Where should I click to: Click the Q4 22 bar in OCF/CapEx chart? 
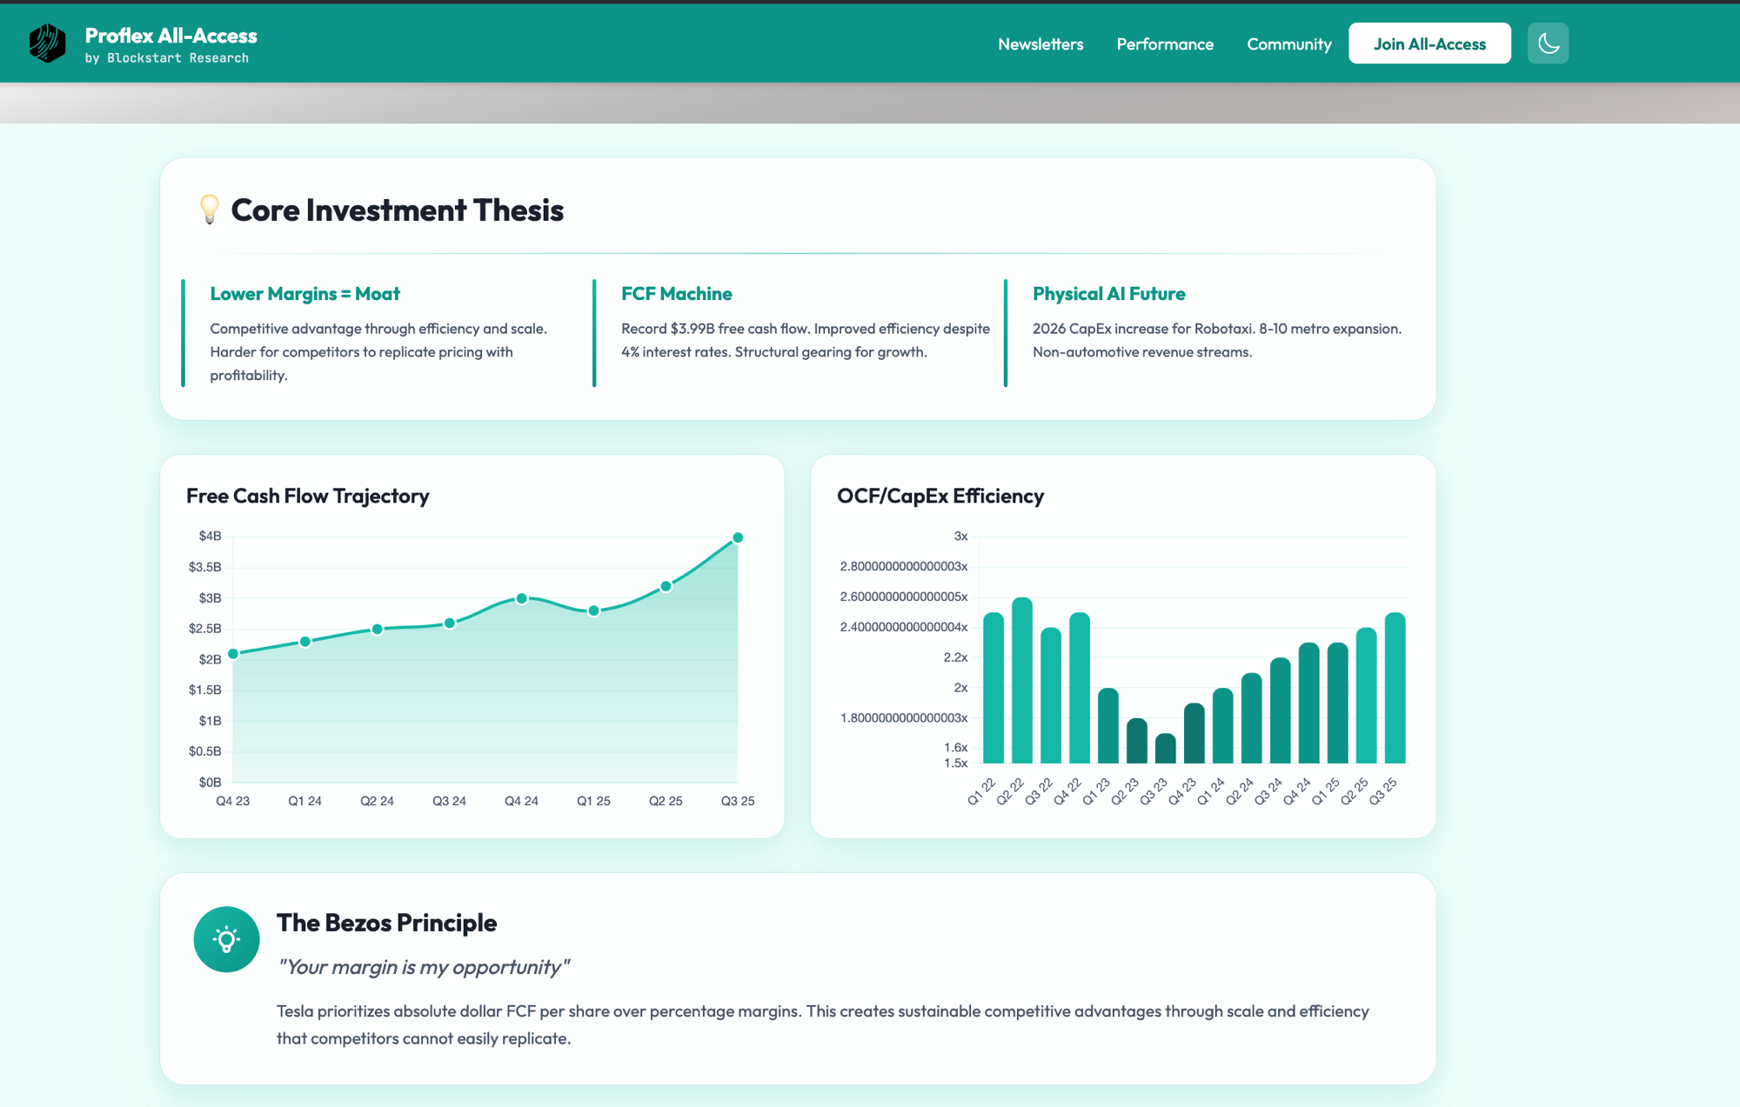click(1080, 688)
